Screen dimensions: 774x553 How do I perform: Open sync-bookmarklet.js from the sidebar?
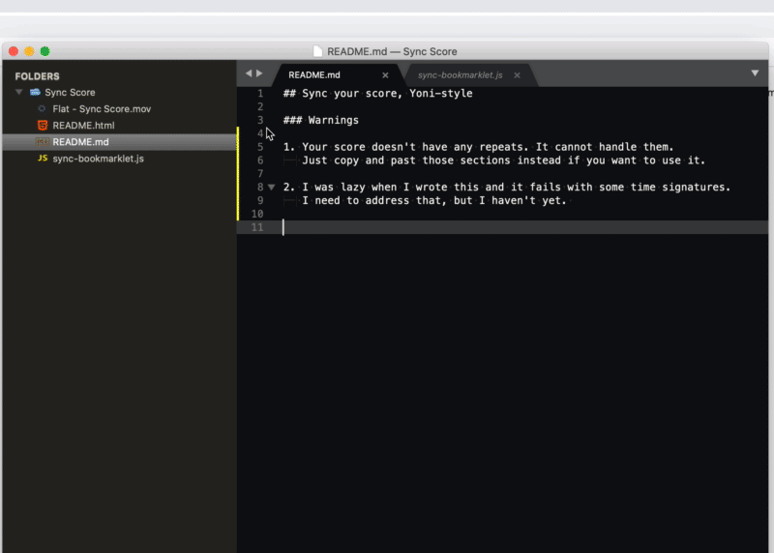[x=99, y=159]
